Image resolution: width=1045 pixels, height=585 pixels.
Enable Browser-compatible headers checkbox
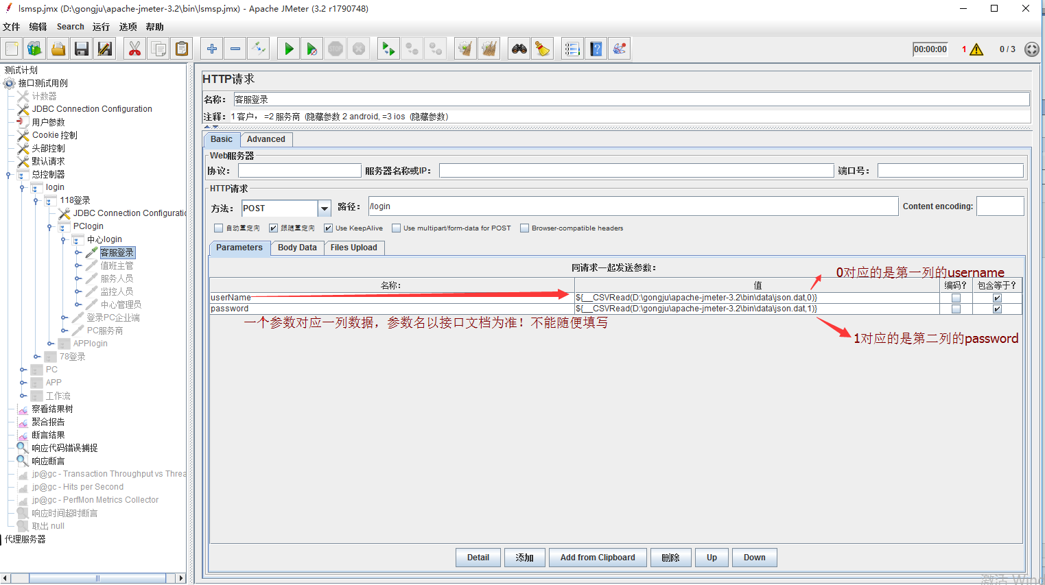524,228
